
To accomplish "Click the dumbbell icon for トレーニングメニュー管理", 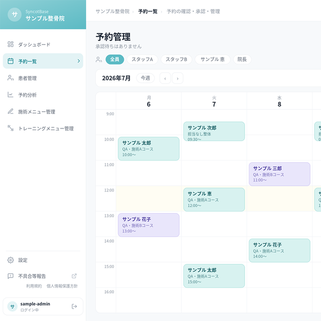I will [11, 128].
